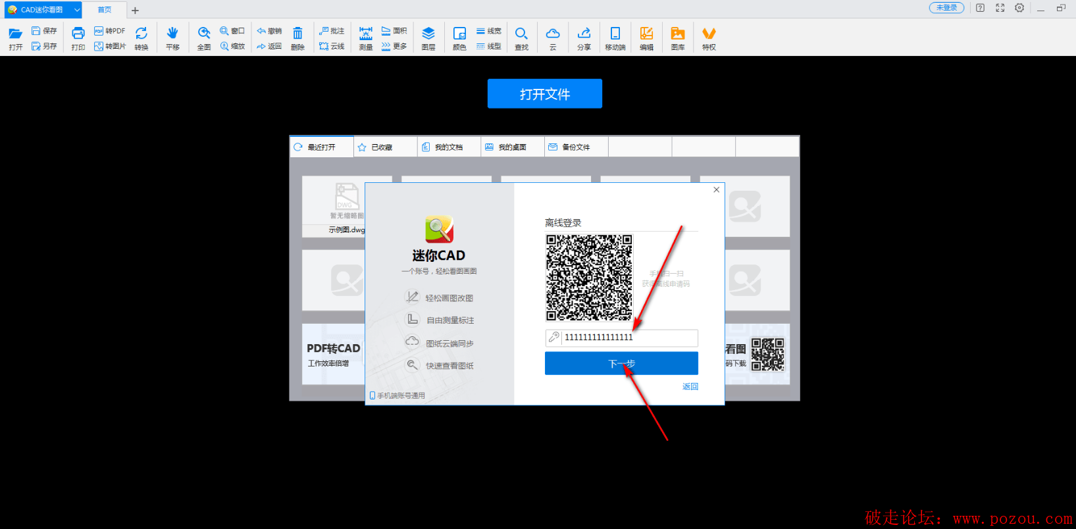1076x529 pixels.
Task: Add a new tab with plus button
Action: [x=135, y=11]
